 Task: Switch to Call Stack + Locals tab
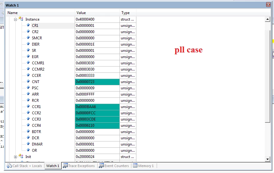pyautogui.click(x=24, y=166)
